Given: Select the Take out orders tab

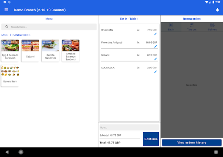Looking at the screenshot, I should pos(192,27).
